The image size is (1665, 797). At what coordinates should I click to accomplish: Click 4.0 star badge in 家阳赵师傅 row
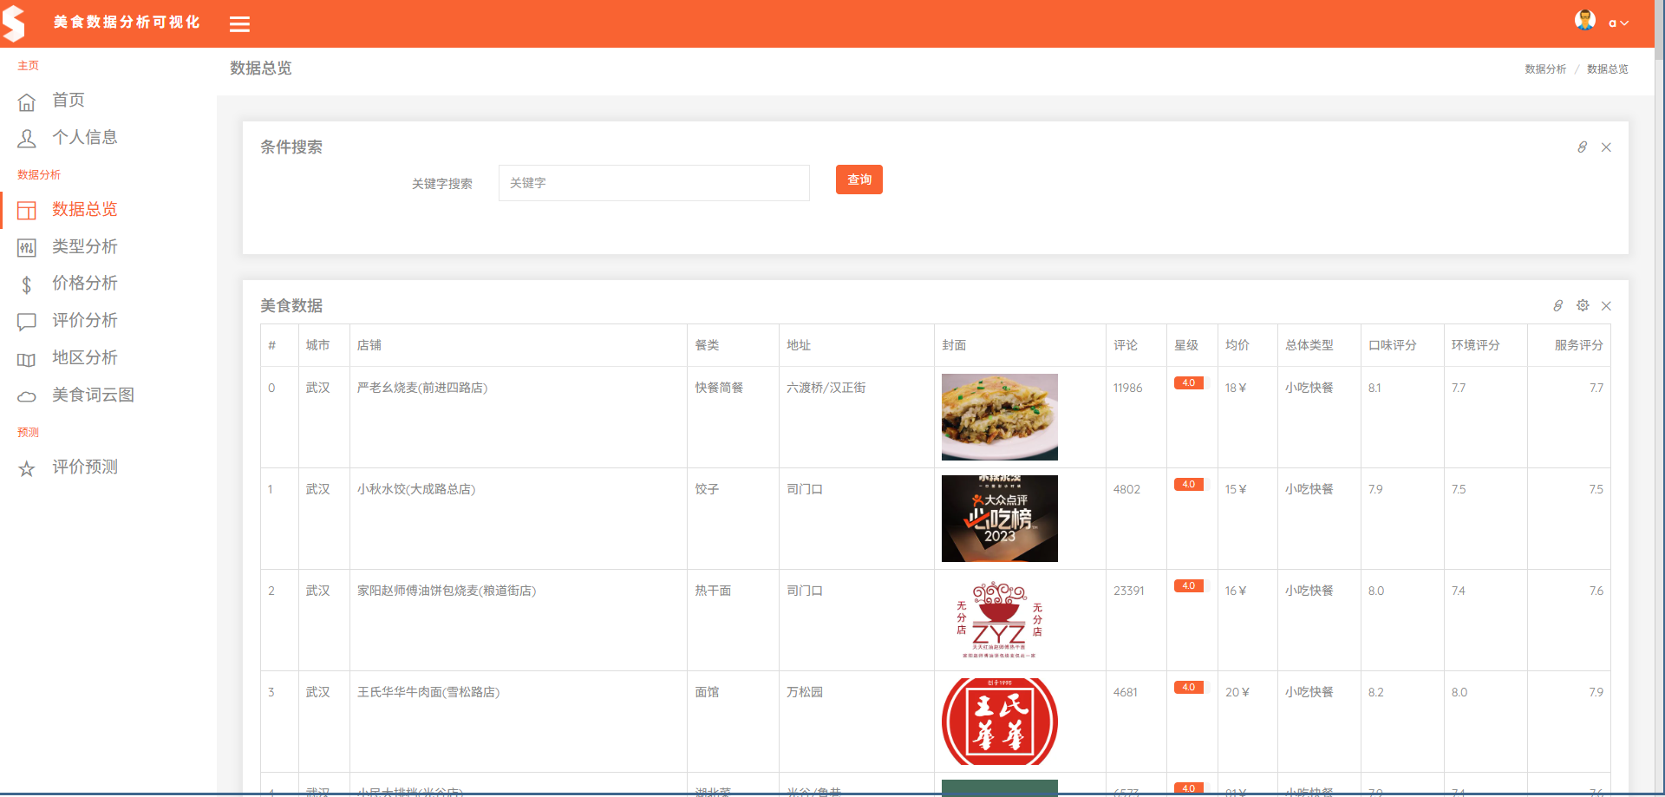point(1189,586)
